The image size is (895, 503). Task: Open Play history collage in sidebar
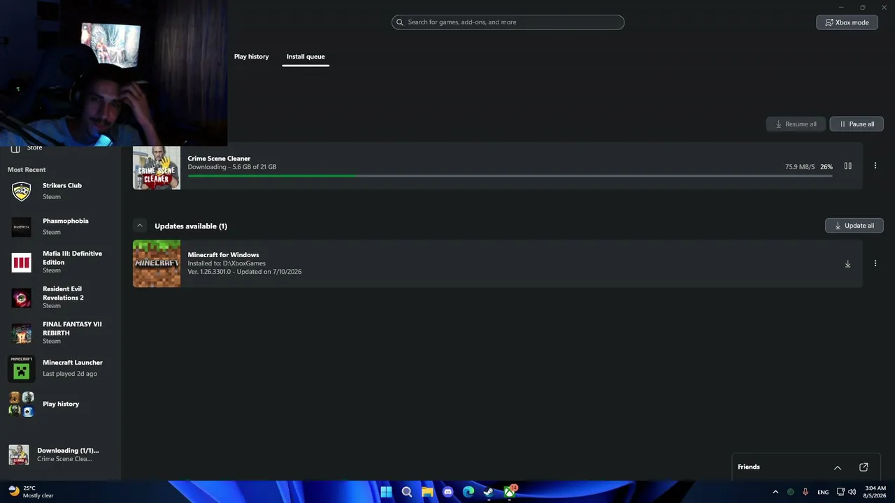[x=22, y=404]
